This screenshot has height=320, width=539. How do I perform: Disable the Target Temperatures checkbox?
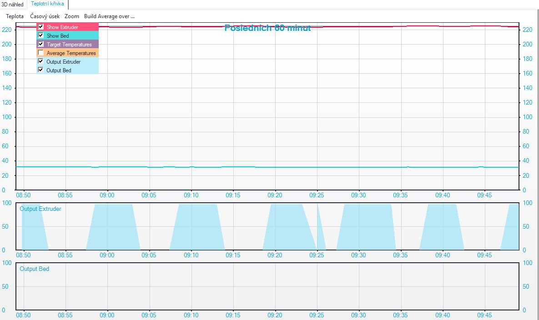point(41,44)
